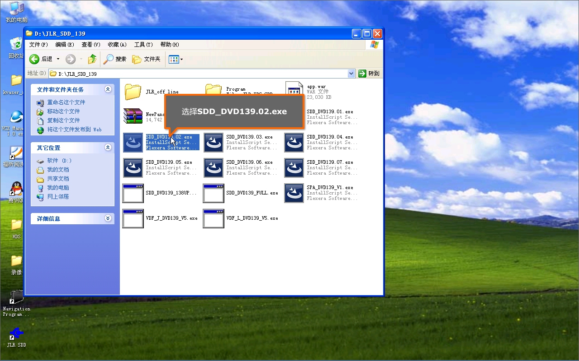Open 网上邻居 link in side panel
Viewport: 579px width, 361px height.
click(58, 197)
